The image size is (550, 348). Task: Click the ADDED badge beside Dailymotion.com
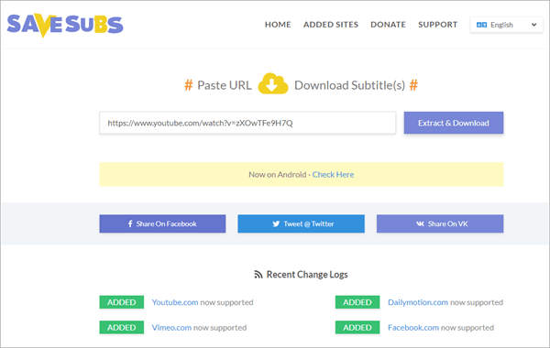(x=357, y=302)
